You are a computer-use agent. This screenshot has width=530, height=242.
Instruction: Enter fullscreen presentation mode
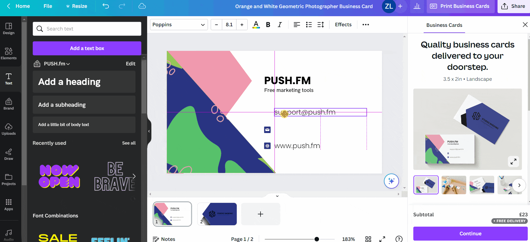tap(382, 239)
